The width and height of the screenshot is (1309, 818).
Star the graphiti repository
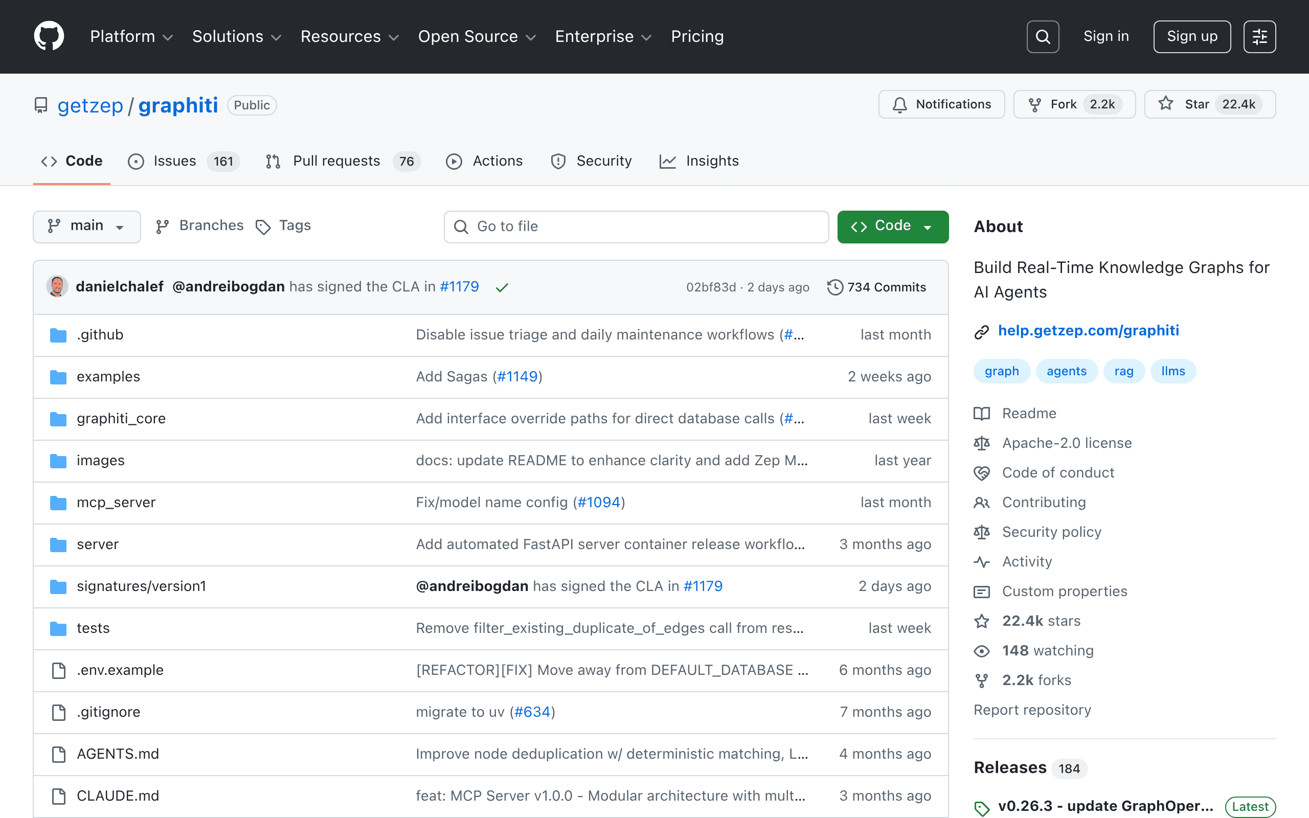pos(1209,104)
